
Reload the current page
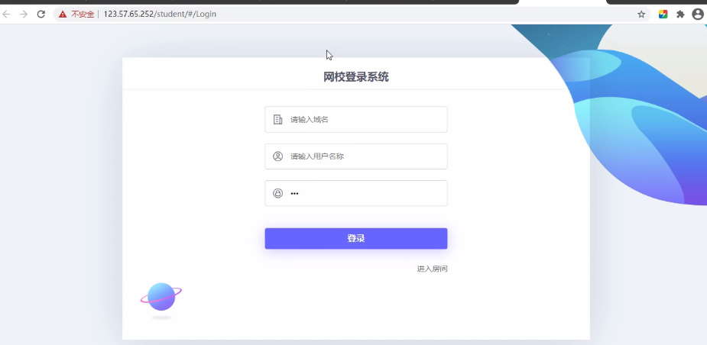41,14
